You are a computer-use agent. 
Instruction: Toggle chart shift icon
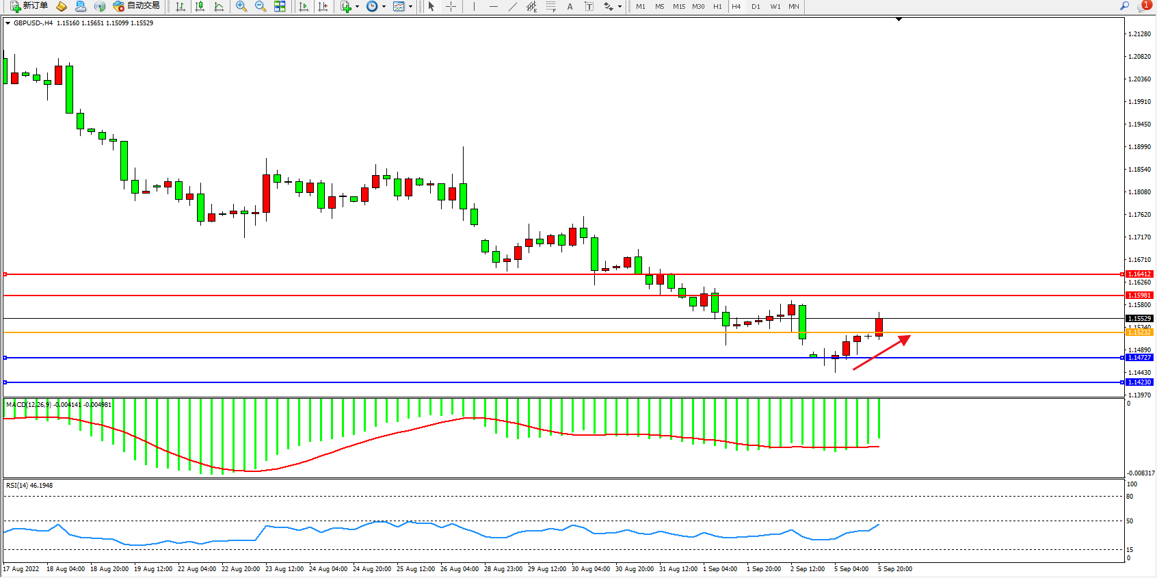[x=323, y=6]
